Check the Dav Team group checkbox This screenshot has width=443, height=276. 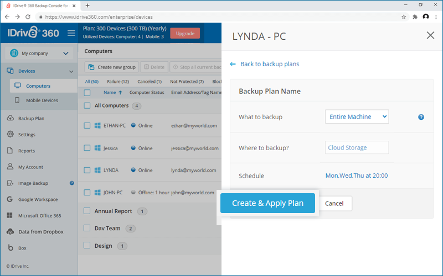coord(87,228)
